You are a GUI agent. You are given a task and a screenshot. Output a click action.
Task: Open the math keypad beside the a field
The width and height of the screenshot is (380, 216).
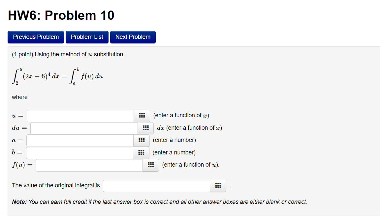[x=142, y=140]
